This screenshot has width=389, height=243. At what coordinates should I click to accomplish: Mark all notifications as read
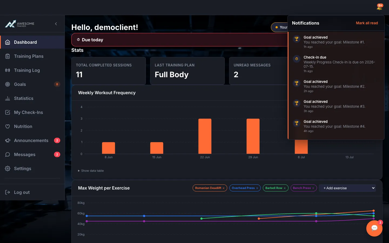tap(367, 23)
